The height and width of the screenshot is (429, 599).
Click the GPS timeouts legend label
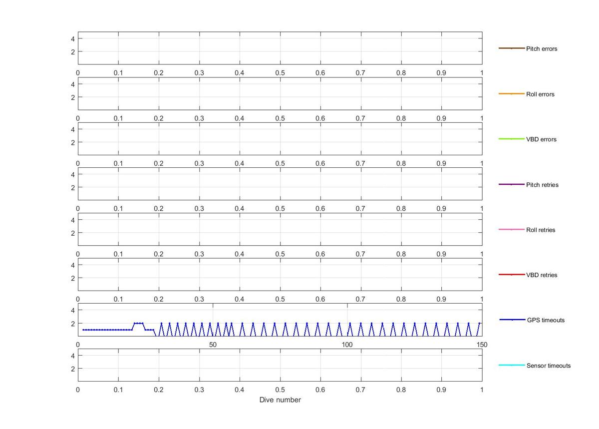(546, 320)
